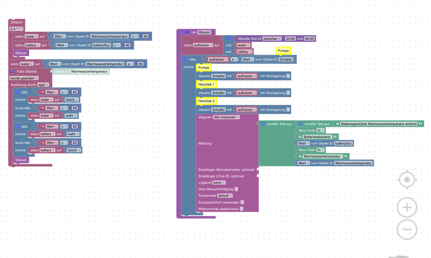This screenshot has width=431, height=258.
Task: Open the '≤' operator dropdown before 45
Action: (130, 64)
